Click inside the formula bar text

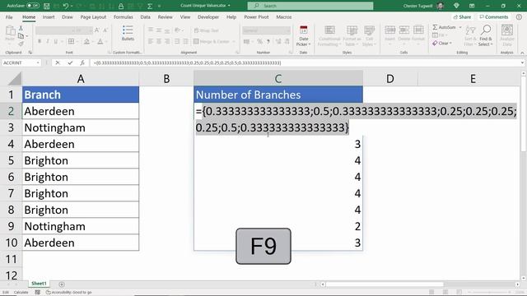click(x=187, y=62)
